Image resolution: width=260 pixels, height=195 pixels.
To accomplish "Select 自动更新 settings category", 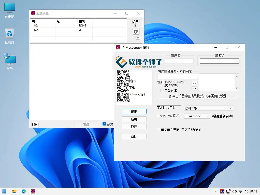I will [x=123, y=97].
